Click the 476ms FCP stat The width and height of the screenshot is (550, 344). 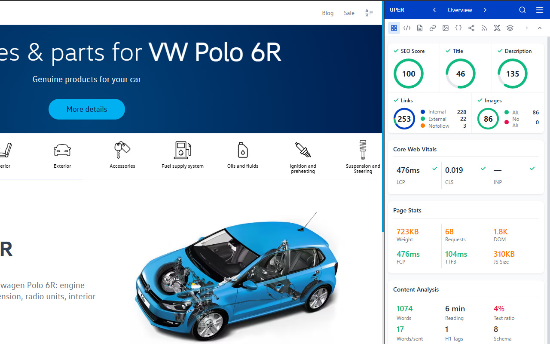coord(408,257)
